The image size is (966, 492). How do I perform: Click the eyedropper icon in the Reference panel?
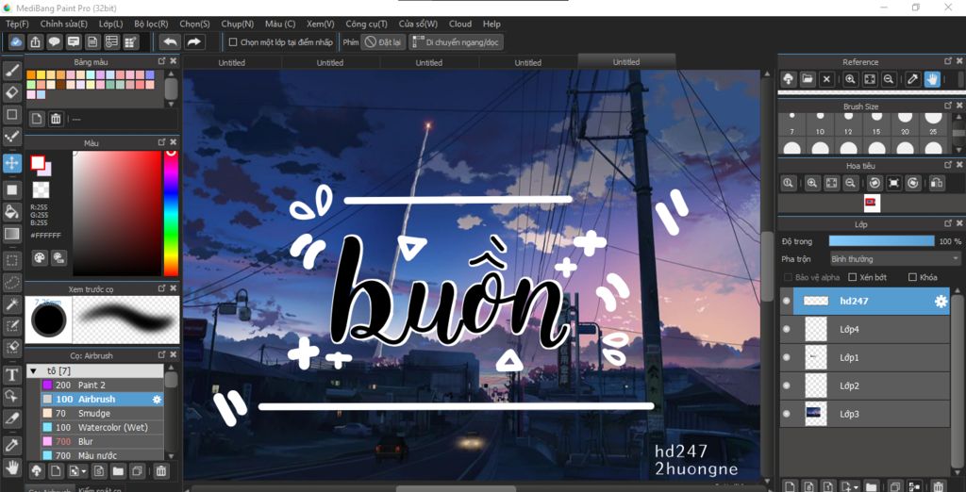coord(912,79)
